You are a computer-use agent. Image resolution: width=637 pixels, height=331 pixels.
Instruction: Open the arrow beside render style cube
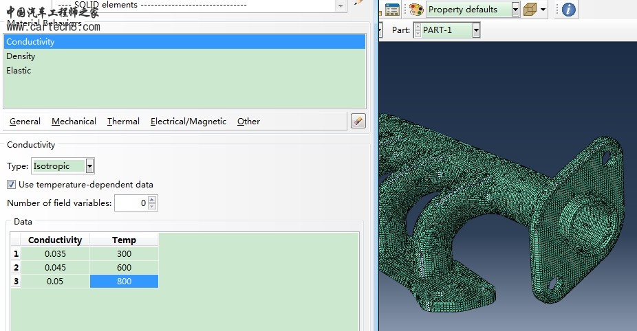point(543,10)
